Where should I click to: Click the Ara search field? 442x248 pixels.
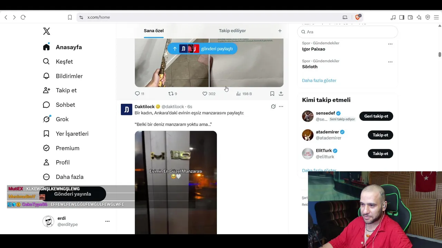coord(347,32)
